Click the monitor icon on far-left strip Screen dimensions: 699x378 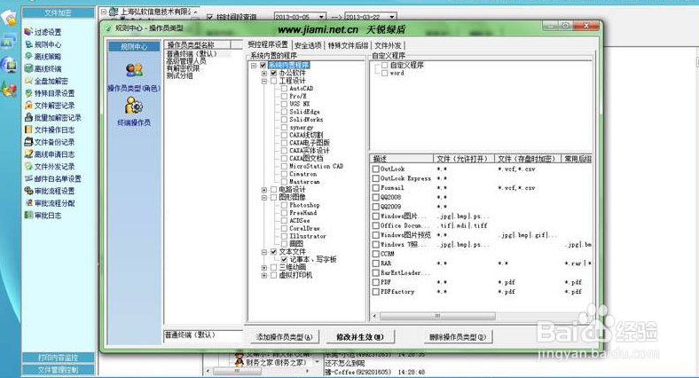pyautogui.click(x=9, y=42)
